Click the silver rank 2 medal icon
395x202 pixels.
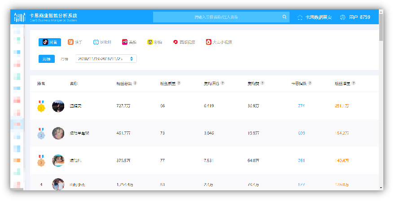pos(41,133)
